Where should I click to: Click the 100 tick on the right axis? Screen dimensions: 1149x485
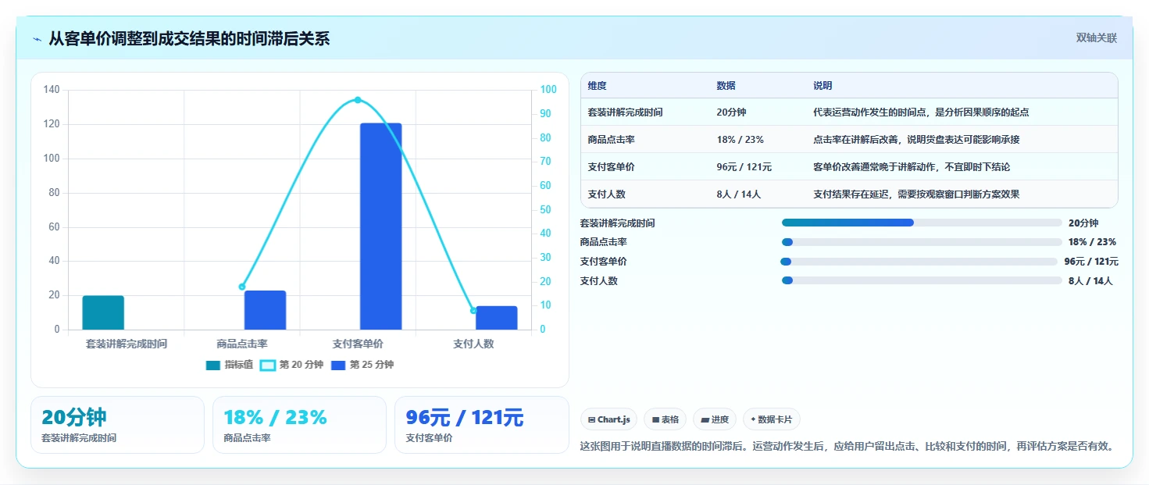548,90
